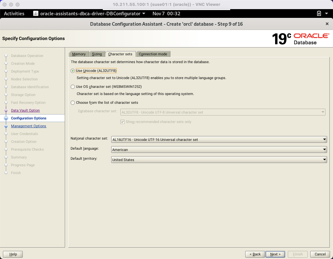Click Database Identification step in sidebar
333x259 pixels.
tap(30, 87)
